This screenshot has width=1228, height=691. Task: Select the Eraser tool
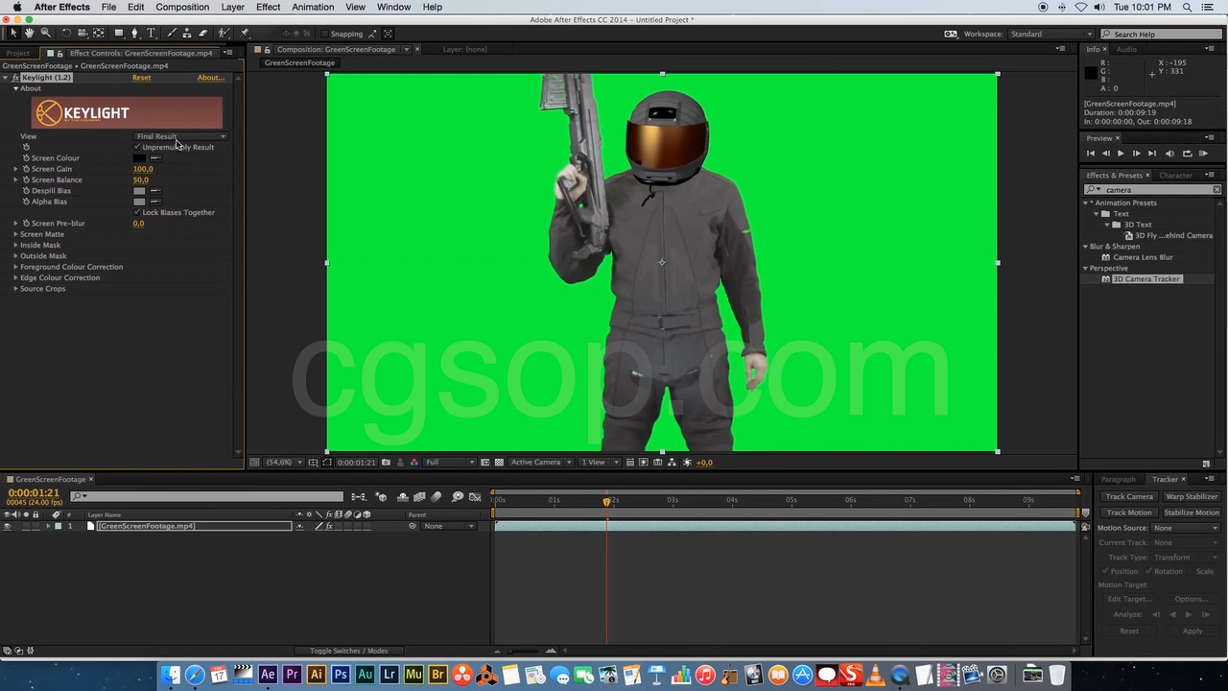click(203, 34)
